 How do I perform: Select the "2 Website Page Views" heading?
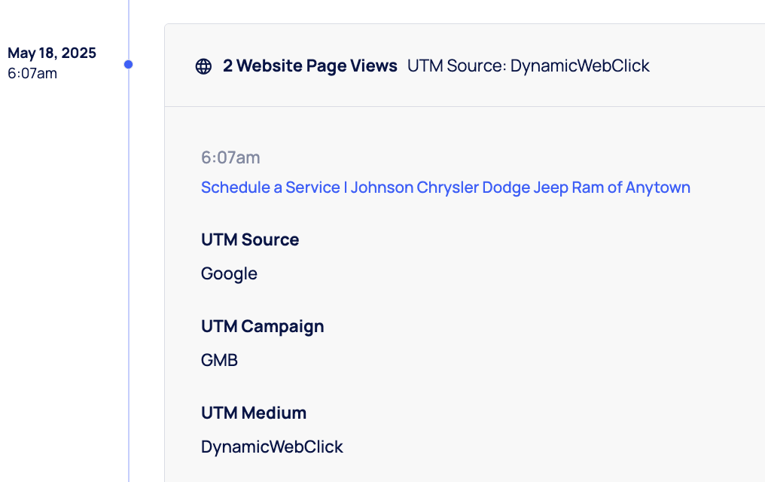[x=309, y=66]
